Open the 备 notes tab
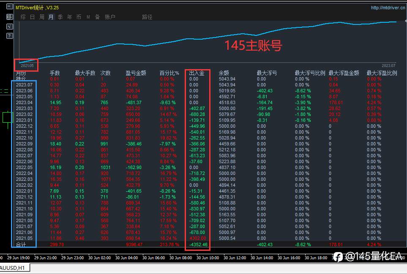Screen dimensions: 407x274 pyautogui.click(x=97, y=17)
